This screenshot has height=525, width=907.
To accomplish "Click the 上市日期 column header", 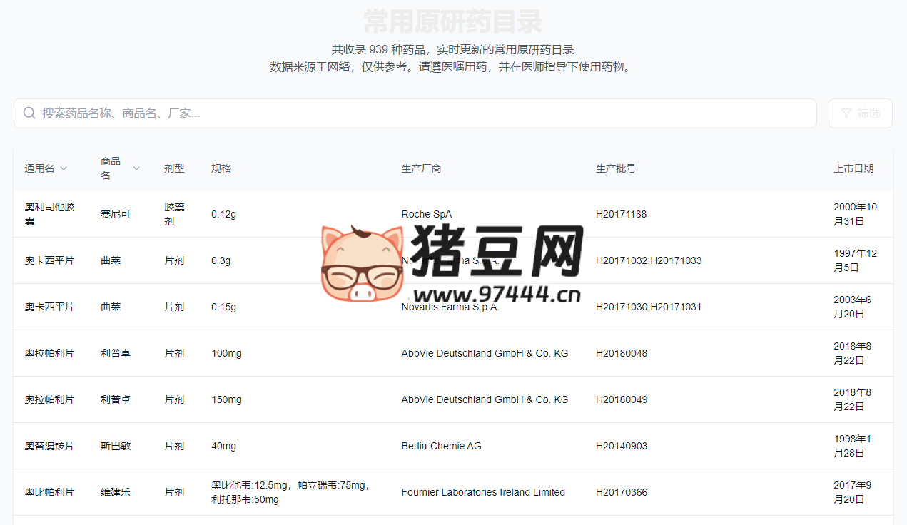I will point(854,168).
